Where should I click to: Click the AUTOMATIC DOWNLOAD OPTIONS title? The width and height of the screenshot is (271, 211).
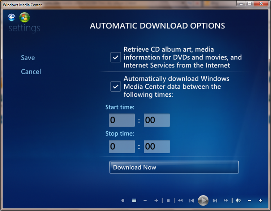point(158,26)
